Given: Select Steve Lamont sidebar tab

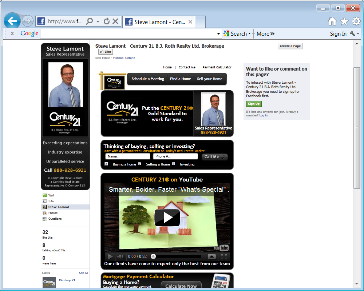Looking at the screenshot, I should click(65, 207).
